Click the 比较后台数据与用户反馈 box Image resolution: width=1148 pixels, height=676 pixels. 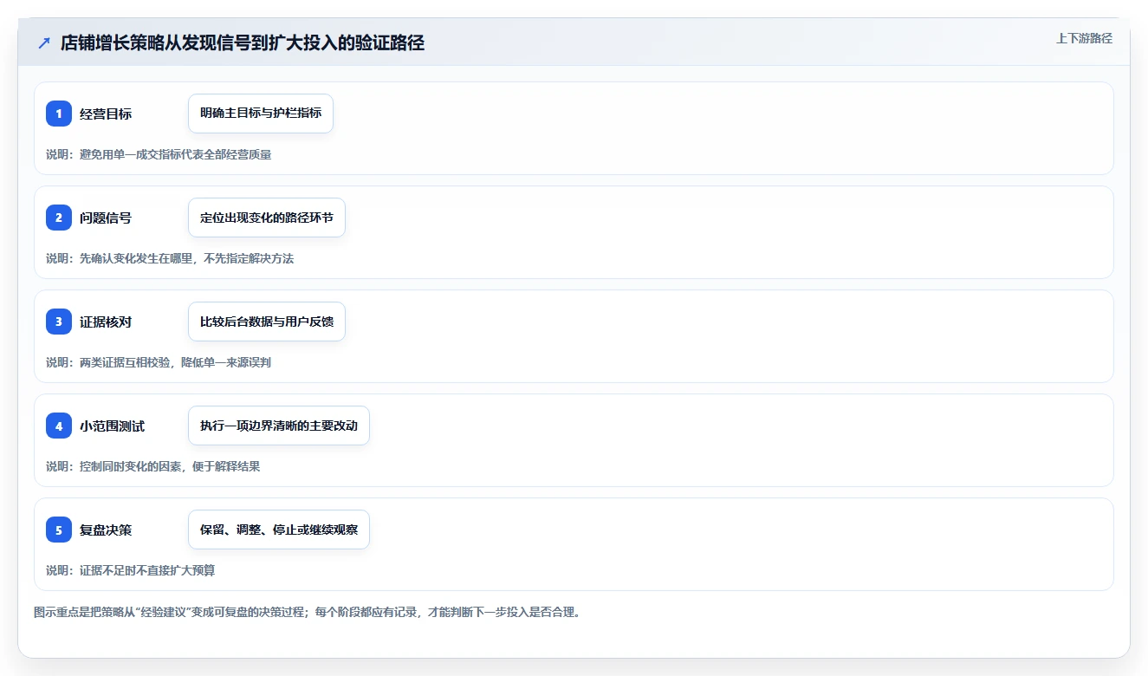pyautogui.click(x=267, y=322)
